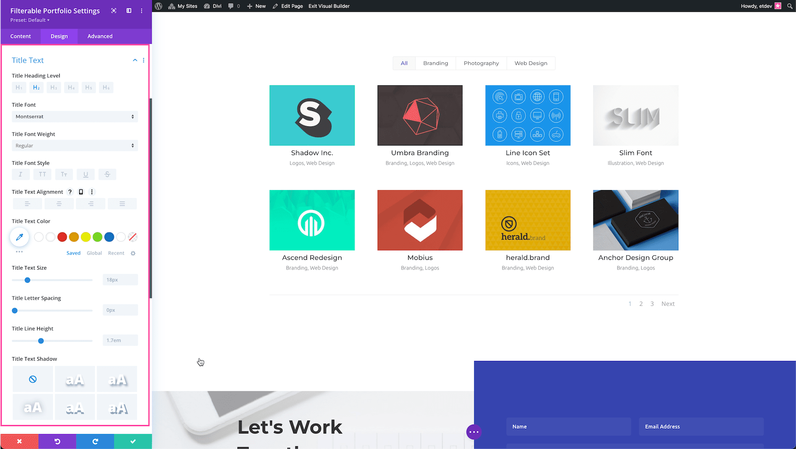Switch to the Advanced tab

(x=99, y=36)
